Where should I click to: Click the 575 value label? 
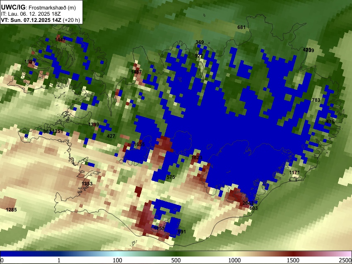(171, 177)
